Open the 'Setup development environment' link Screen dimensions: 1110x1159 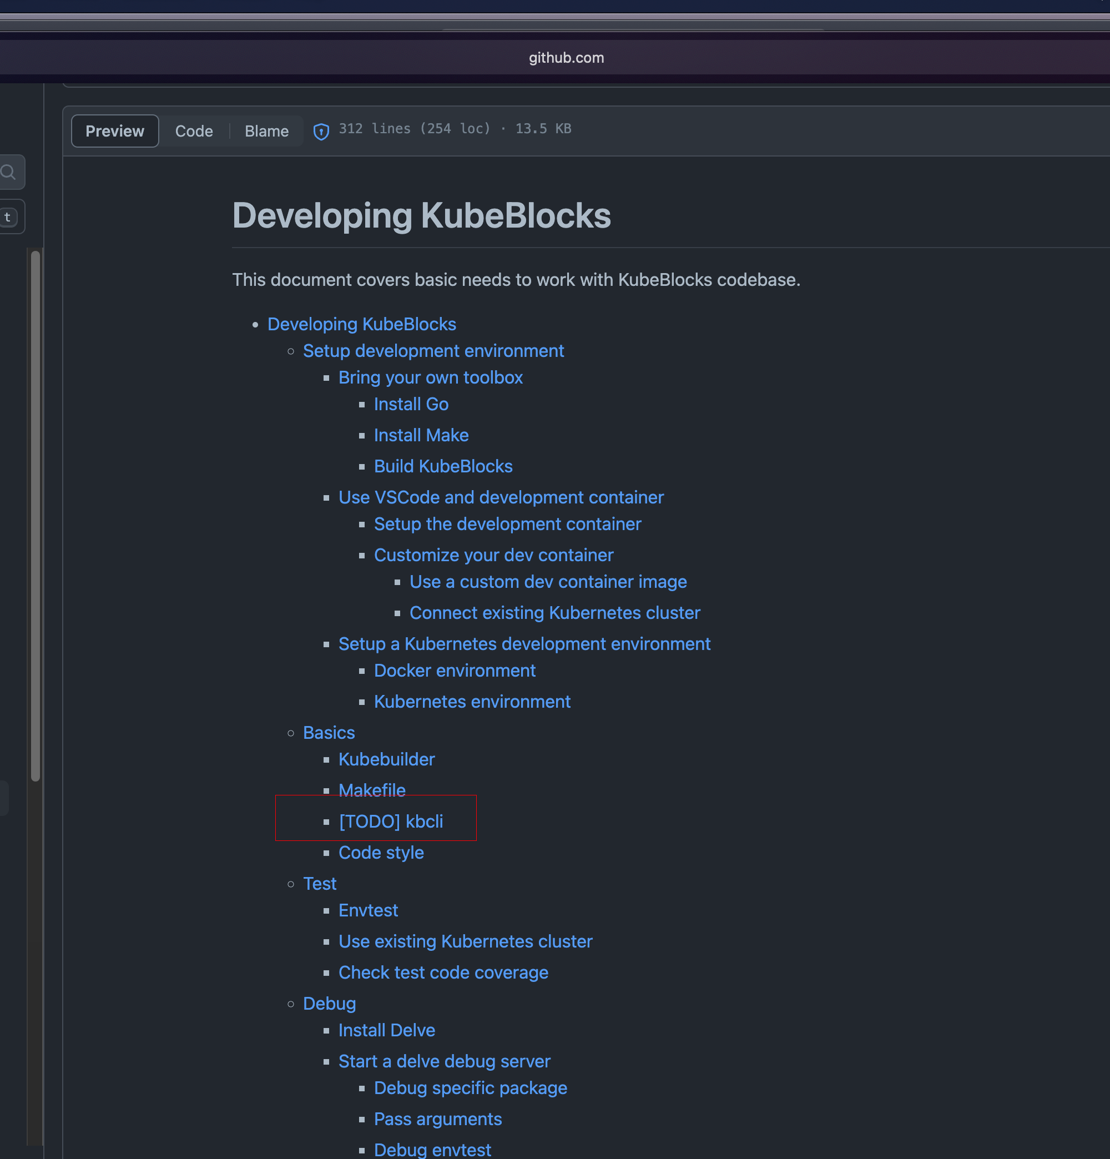click(433, 351)
